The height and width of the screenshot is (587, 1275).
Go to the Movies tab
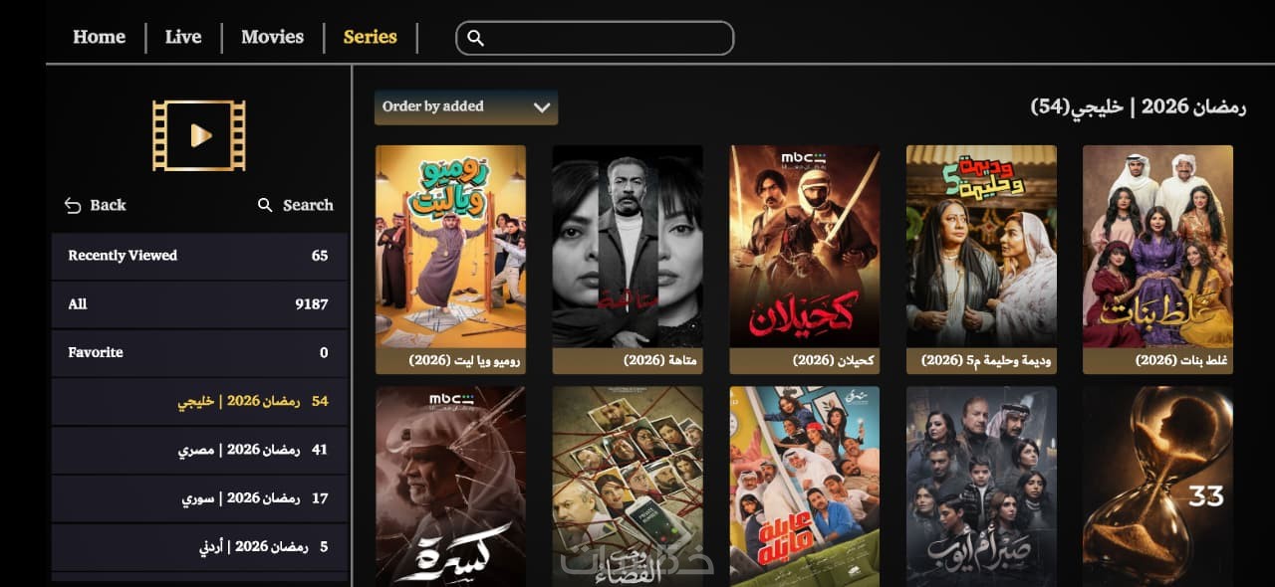tap(272, 37)
